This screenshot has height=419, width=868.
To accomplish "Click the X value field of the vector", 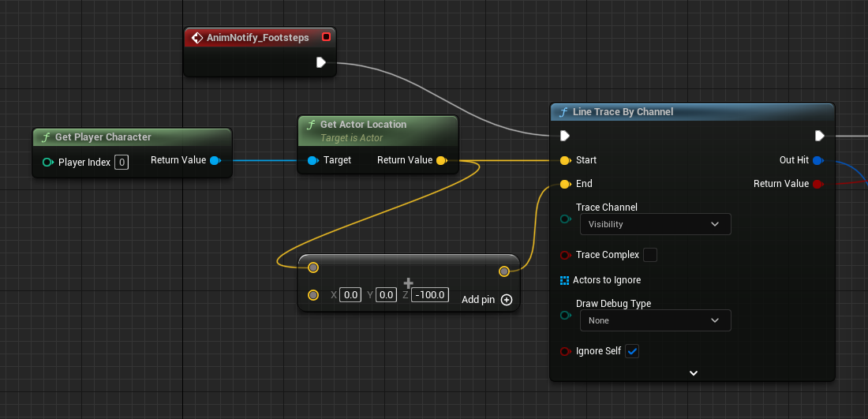I will click(x=350, y=295).
